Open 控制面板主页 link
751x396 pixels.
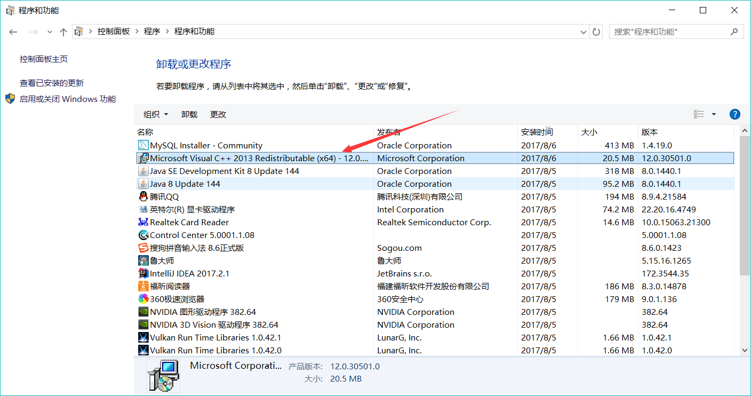(x=44, y=59)
